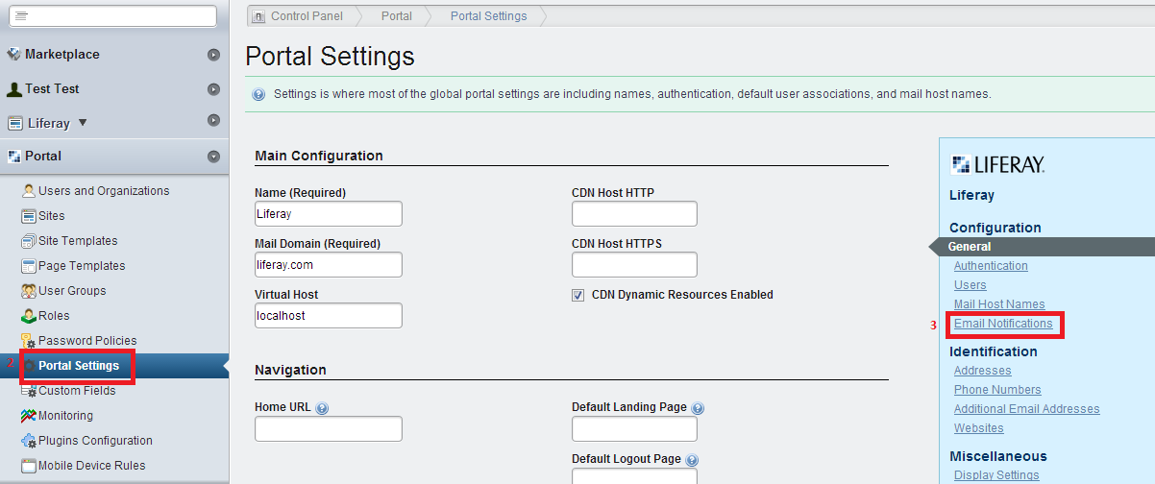Open Sites in Portal menu
Image resolution: width=1155 pixels, height=484 pixels.
(x=52, y=216)
